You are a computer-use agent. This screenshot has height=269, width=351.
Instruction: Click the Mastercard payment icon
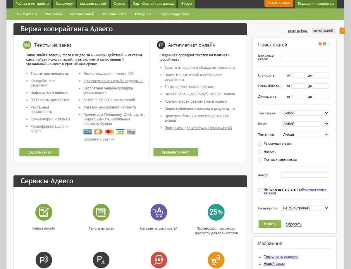point(109,132)
